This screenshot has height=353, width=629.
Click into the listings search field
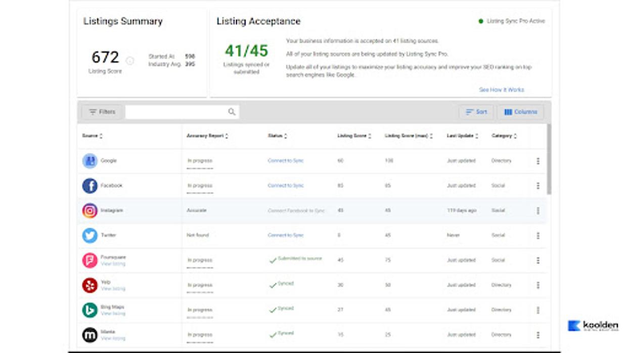[177, 112]
